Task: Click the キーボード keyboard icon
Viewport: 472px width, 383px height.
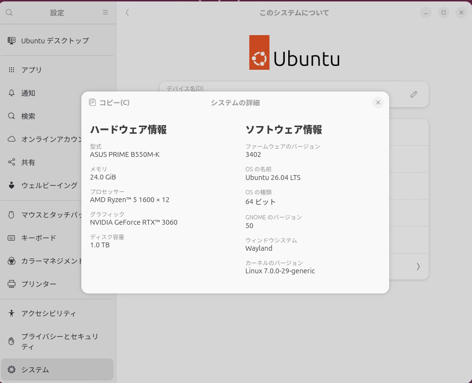Action: pos(12,238)
